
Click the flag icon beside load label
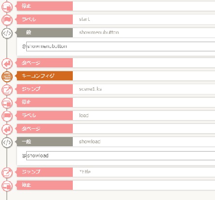click(x=7, y=116)
